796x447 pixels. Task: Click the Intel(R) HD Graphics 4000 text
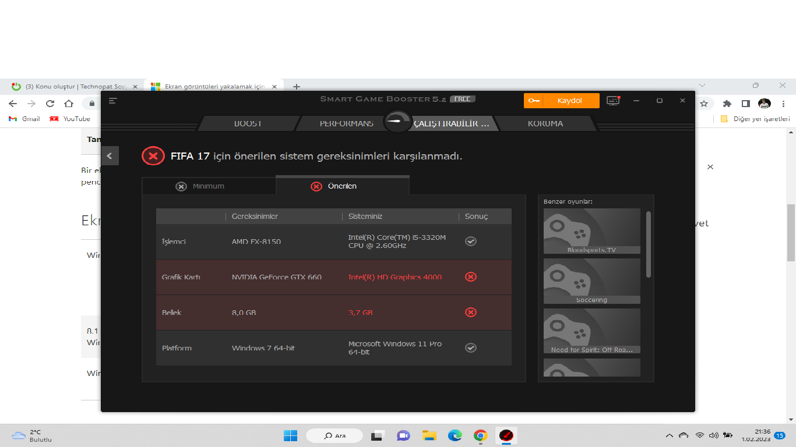coord(395,277)
